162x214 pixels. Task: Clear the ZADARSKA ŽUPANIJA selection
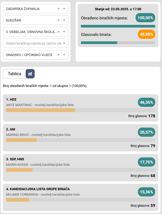point(58,9)
